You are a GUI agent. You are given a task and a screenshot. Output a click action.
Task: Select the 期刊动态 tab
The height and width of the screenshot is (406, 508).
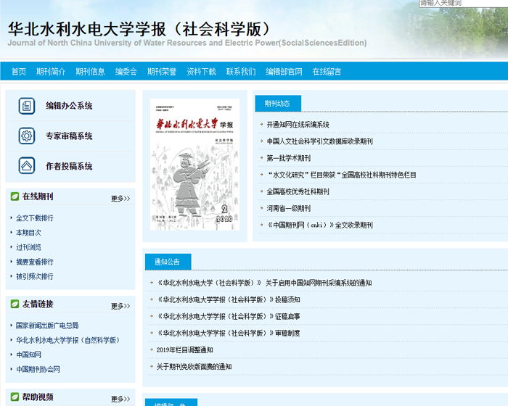278,103
